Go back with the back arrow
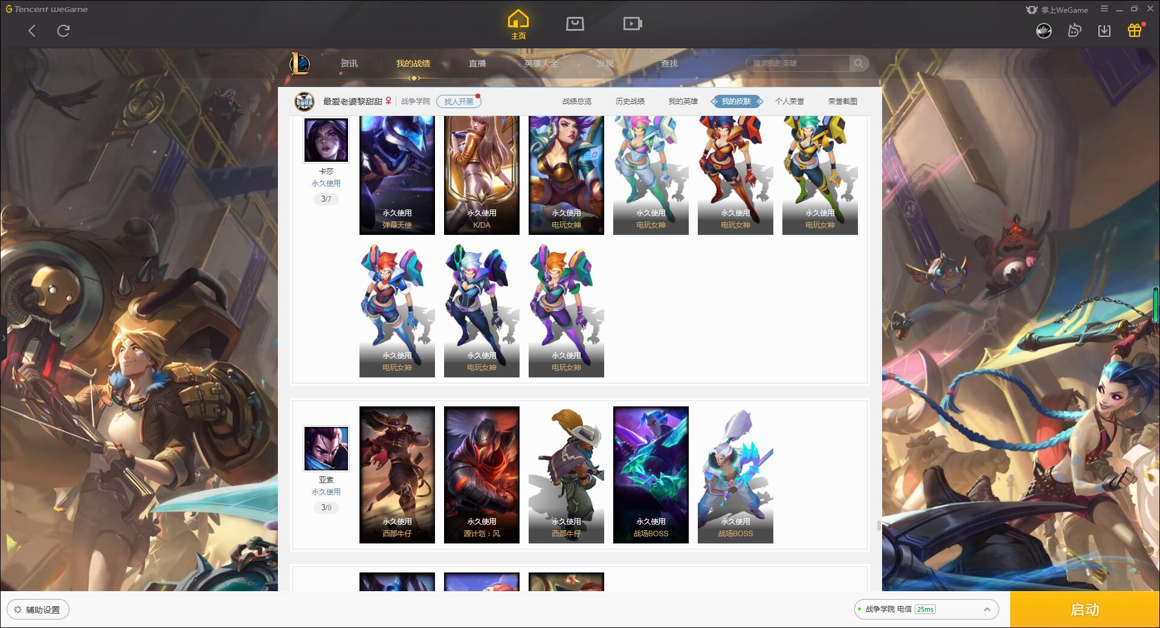The height and width of the screenshot is (628, 1160). coord(32,31)
